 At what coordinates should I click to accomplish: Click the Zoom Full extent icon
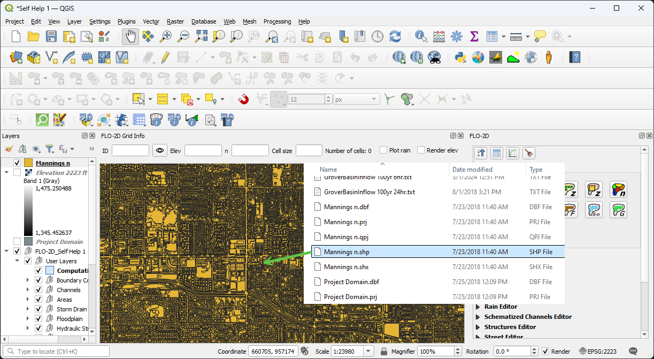click(x=201, y=36)
